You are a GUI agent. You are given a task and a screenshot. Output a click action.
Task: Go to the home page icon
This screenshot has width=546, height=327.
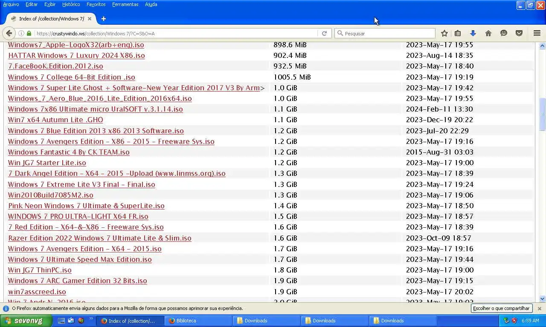point(488,33)
